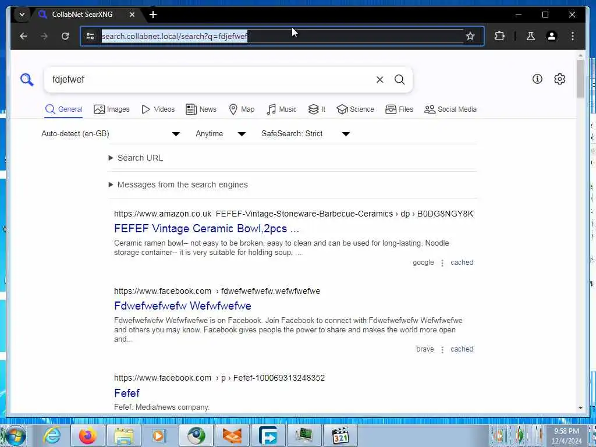Click the taskbar clock showing 9:58 PM
This screenshot has height=447, width=596.
pyautogui.click(x=566, y=436)
